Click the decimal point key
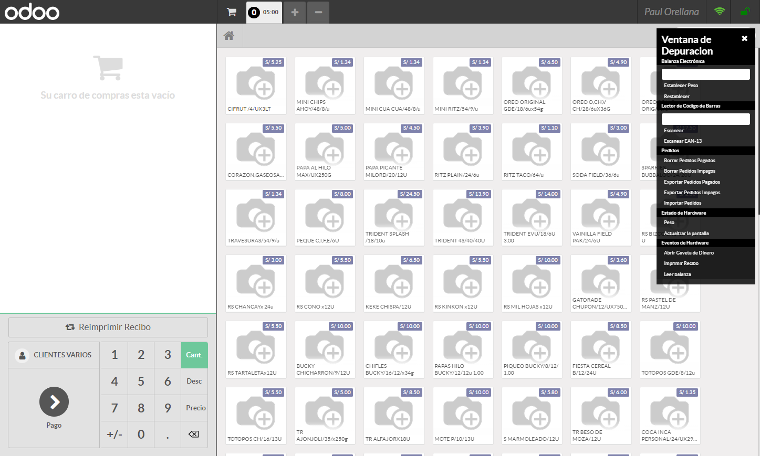This screenshot has height=456, width=760. [x=168, y=434]
